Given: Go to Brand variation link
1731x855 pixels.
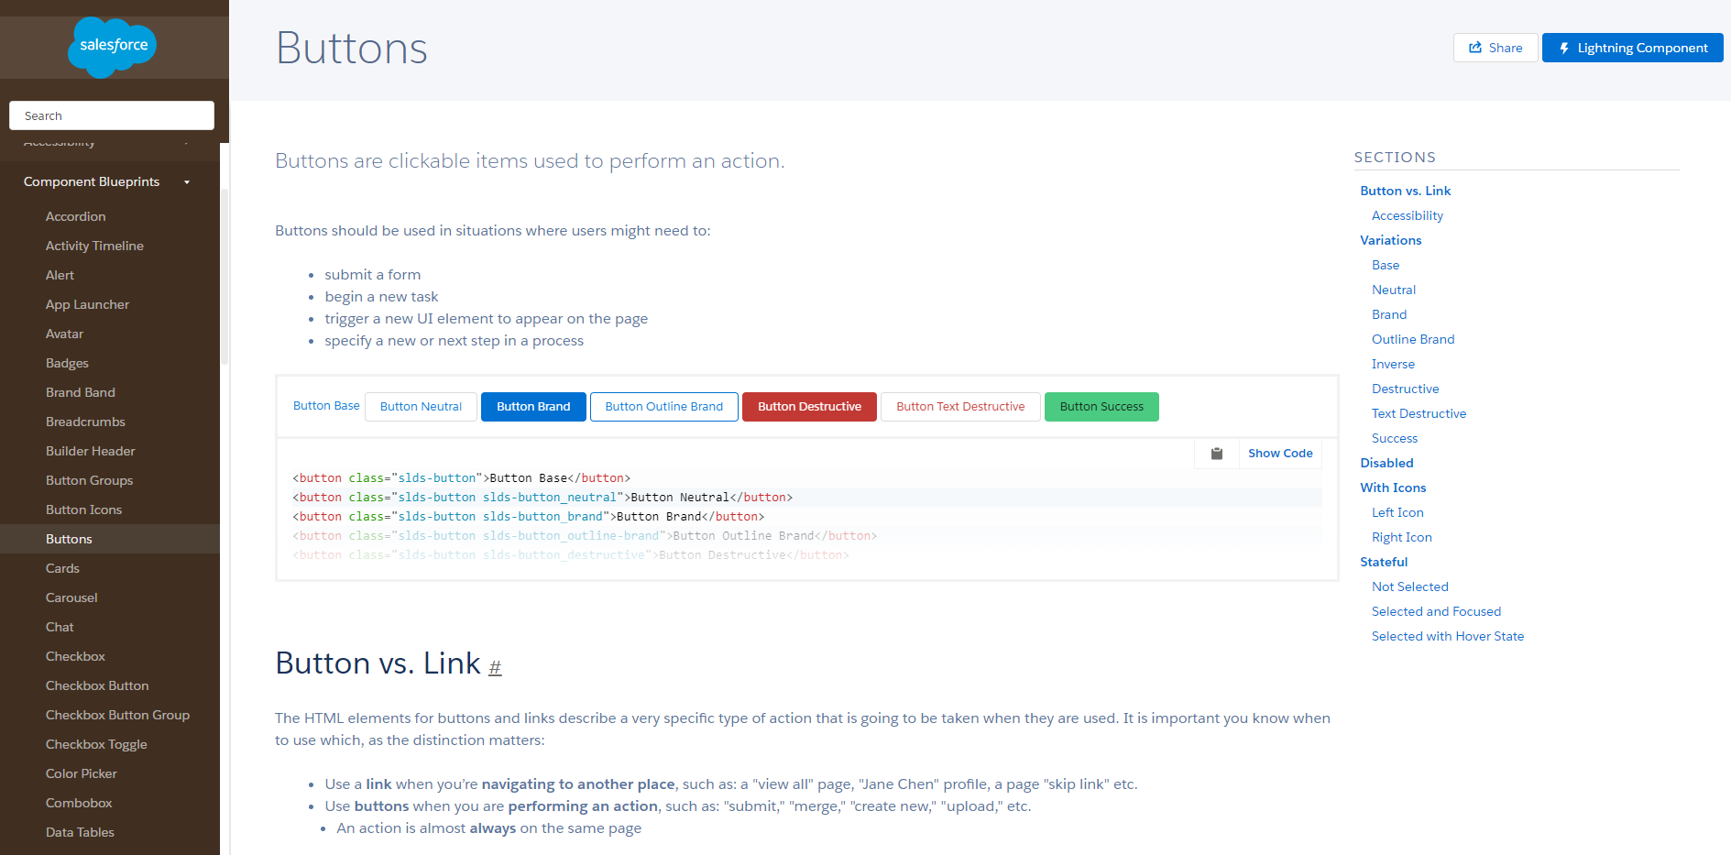Looking at the screenshot, I should coord(1389,314).
